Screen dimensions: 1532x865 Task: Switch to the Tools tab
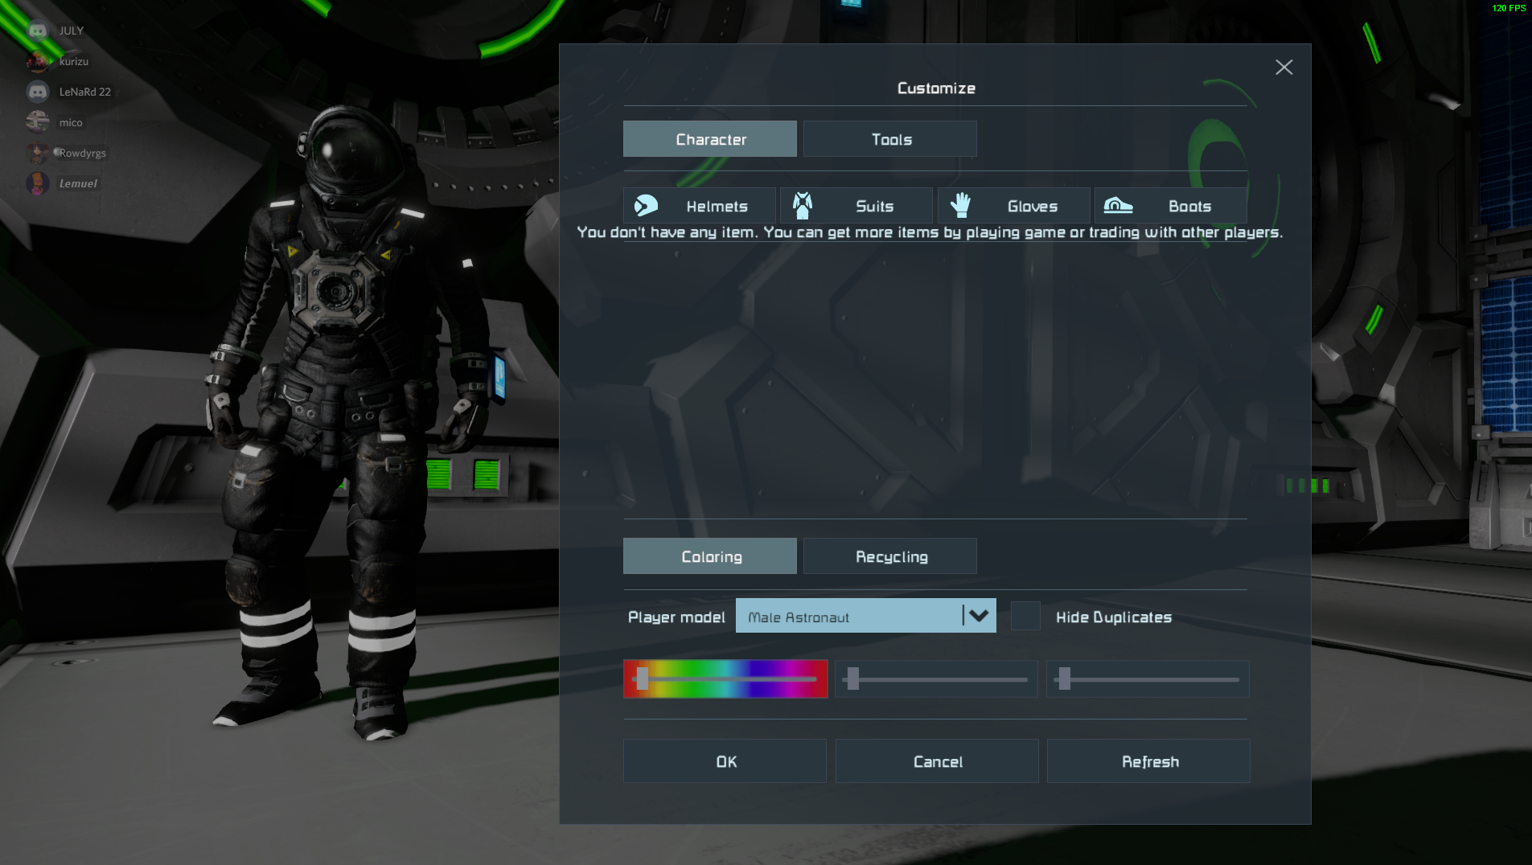click(x=890, y=139)
